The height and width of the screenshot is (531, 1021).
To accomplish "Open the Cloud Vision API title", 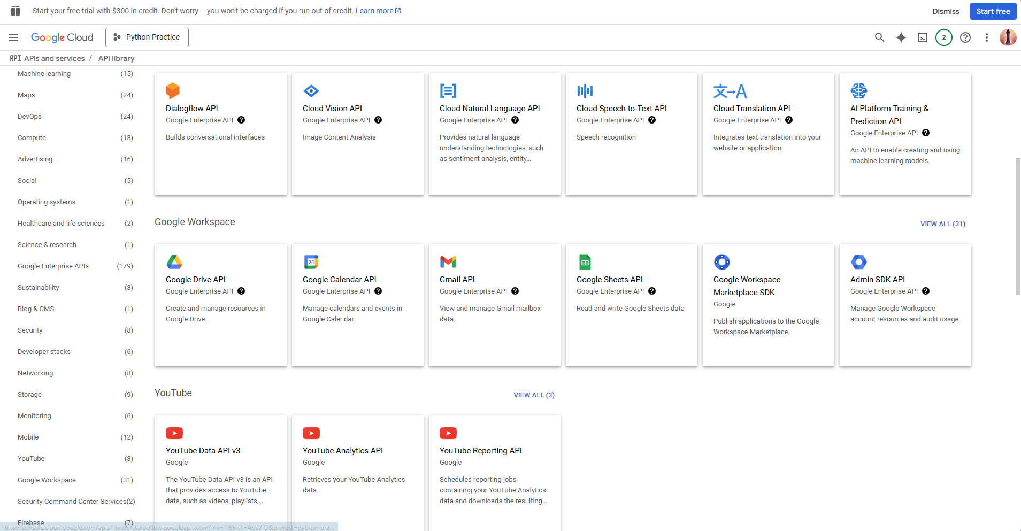I will click(332, 109).
